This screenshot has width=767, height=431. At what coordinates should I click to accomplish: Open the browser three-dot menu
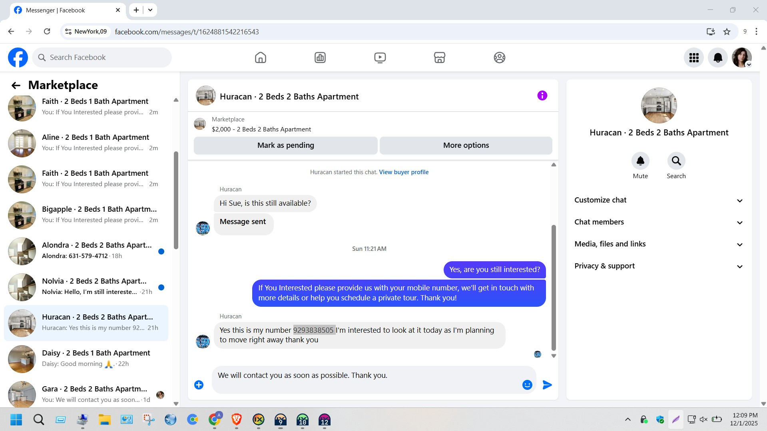pyautogui.click(x=756, y=32)
